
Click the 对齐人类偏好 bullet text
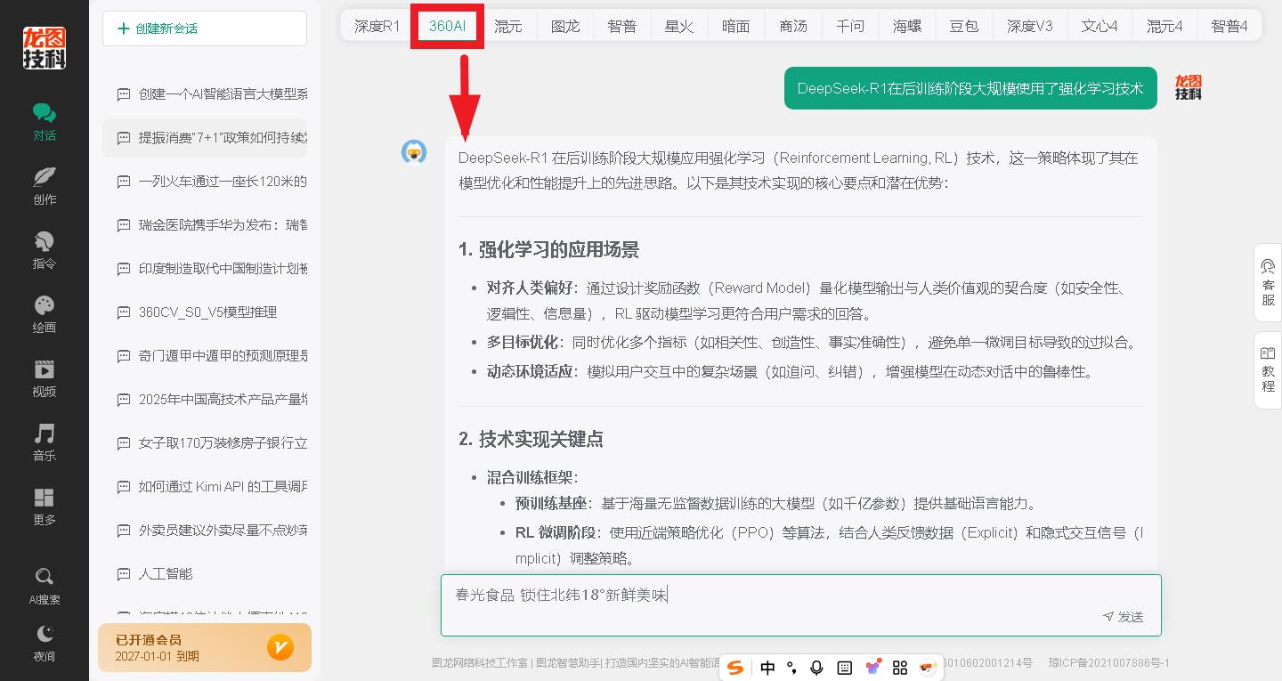point(531,288)
